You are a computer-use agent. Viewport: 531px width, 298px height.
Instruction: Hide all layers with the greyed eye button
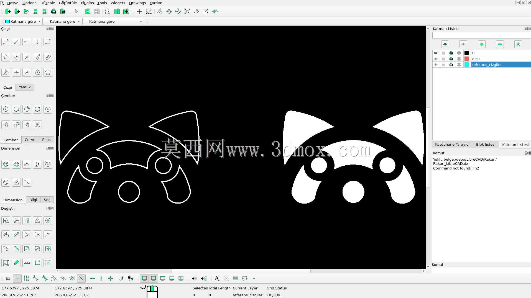pyautogui.click(x=463, y=44)
